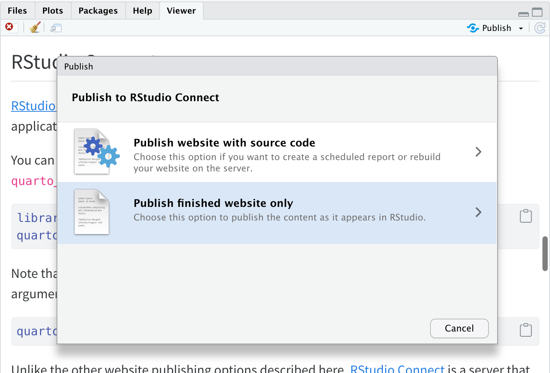This screenshot has height=373, width=550.
Task: Click the red stop/remove viewer icon
Action: pyautogui.click(x=9, y=27)
